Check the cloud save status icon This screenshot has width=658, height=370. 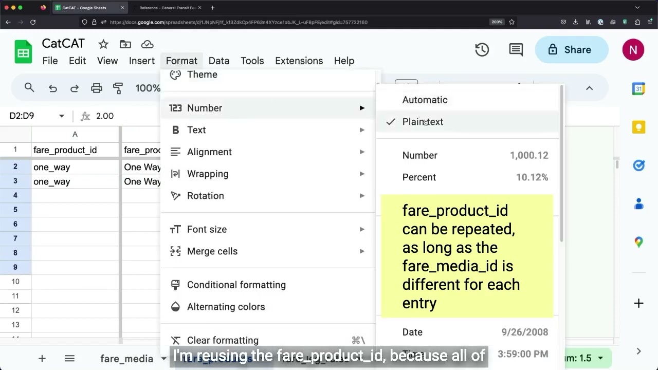tap(147, 44)
